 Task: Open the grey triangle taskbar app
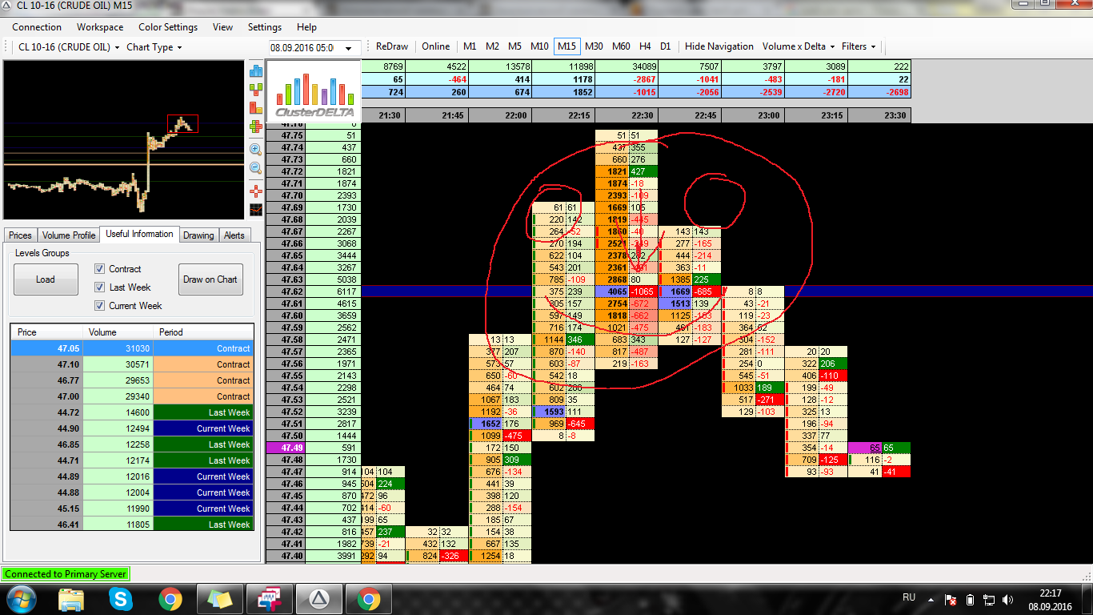(318, 598)
